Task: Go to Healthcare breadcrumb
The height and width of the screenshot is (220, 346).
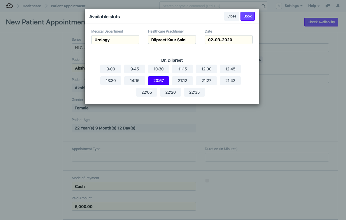Action: point(32,6)
